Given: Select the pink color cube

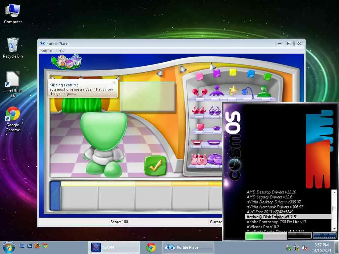Looking at the screenshot, I should 199,76.
